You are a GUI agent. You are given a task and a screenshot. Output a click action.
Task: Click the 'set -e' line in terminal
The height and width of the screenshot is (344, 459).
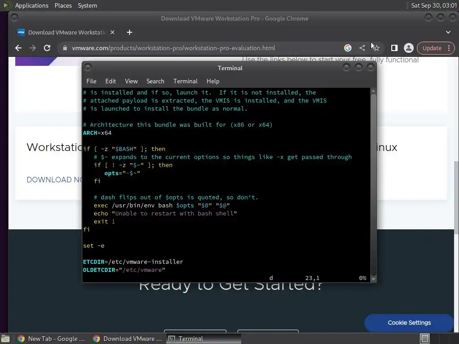click(x=94, y=246)
